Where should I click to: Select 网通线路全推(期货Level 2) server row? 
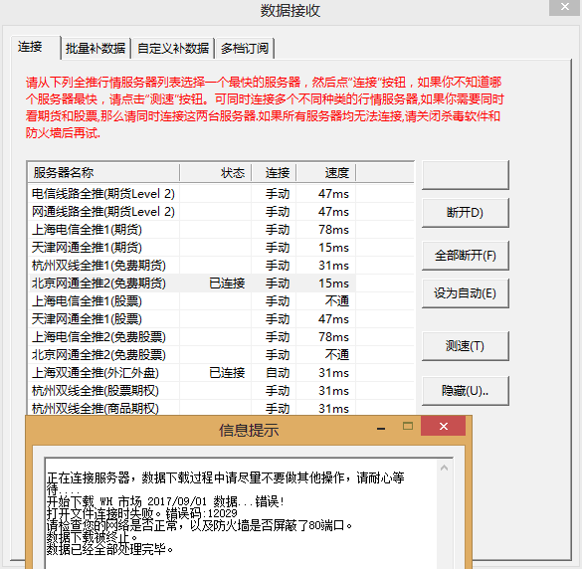(221, 212)
